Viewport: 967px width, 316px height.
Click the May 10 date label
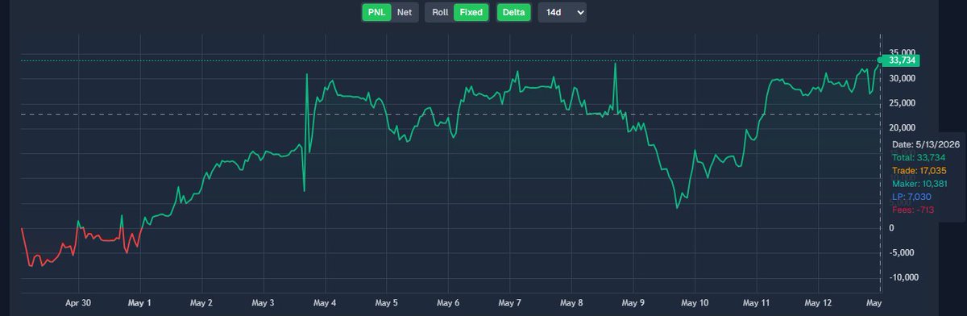pos(694,303)
